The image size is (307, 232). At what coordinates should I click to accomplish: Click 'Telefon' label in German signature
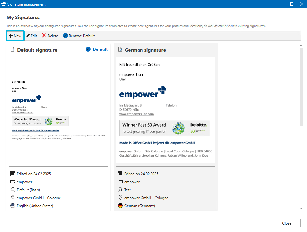[x=171, y=105]
